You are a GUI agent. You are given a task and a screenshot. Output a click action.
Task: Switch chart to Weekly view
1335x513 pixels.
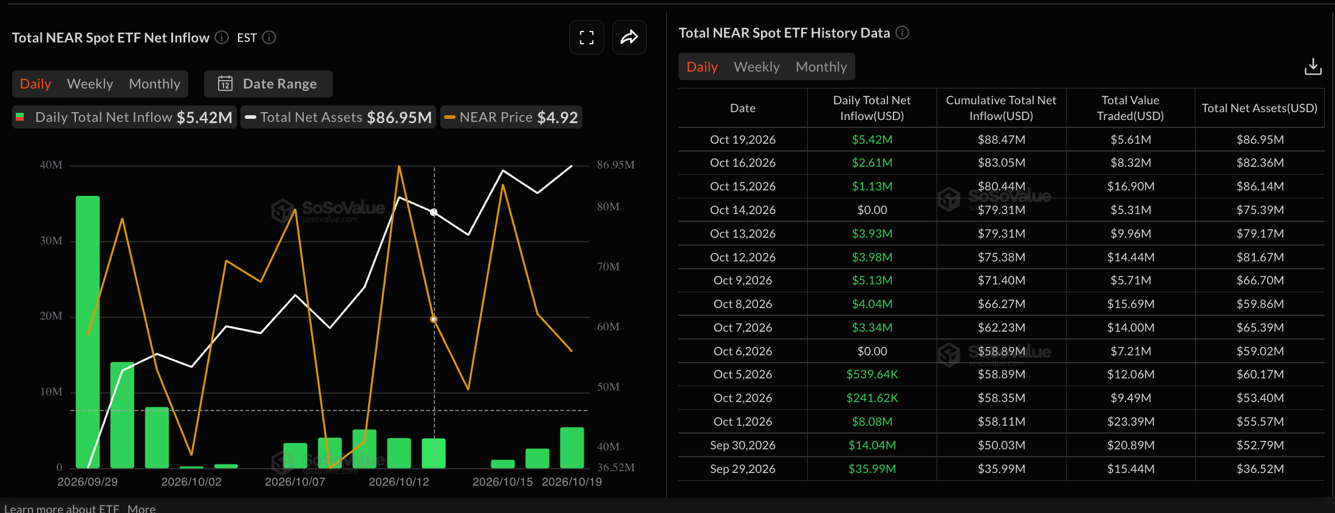(x=90, y=84)
